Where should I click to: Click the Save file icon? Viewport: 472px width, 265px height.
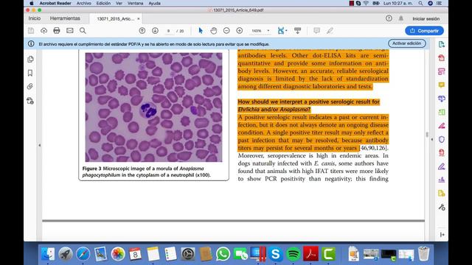pos(31,31)
